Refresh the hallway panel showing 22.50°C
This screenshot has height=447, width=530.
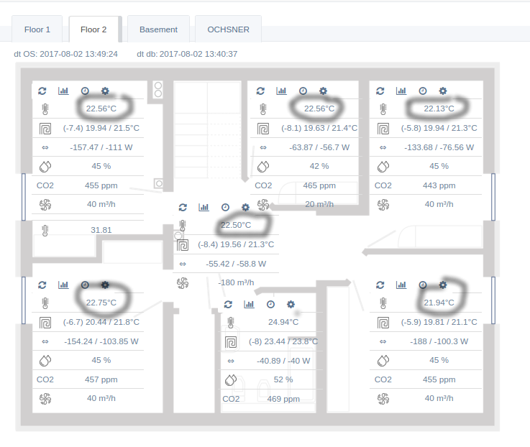(183, 207)
